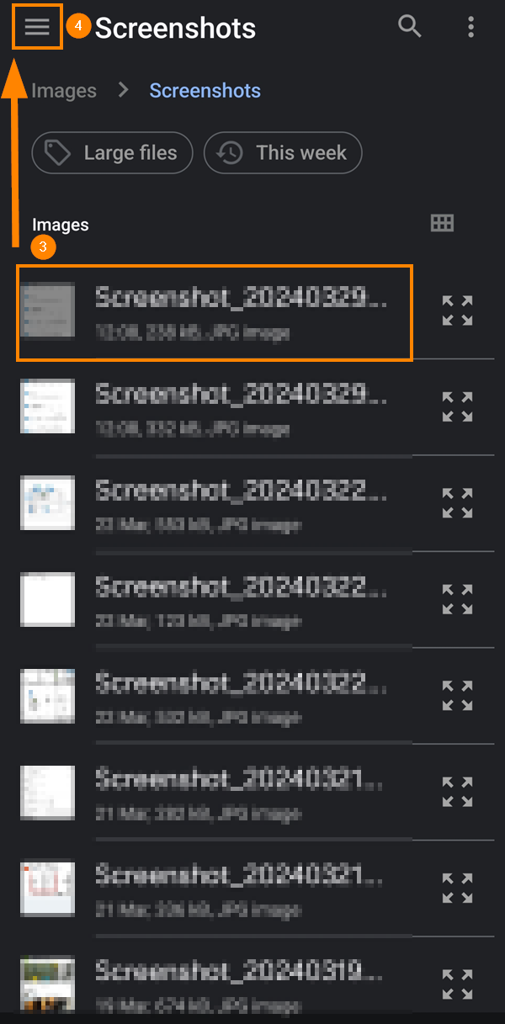This screenshot has height=1024, width=505.
Task: Select the Screenshots breadcrumb
Action: 205,91
